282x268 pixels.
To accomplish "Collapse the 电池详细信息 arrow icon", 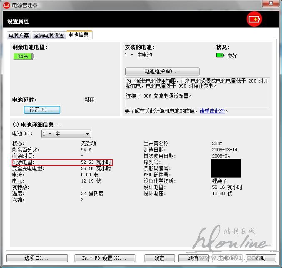I will [x=16, y=124].
